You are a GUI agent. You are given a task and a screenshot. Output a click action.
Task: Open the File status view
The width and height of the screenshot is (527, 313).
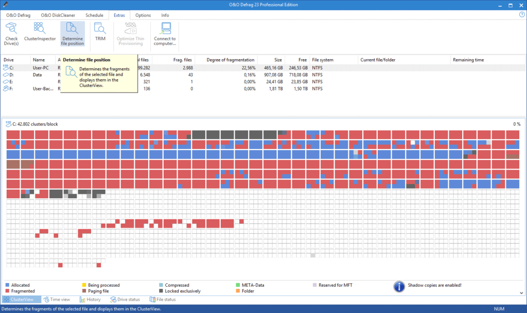(163, 300)
